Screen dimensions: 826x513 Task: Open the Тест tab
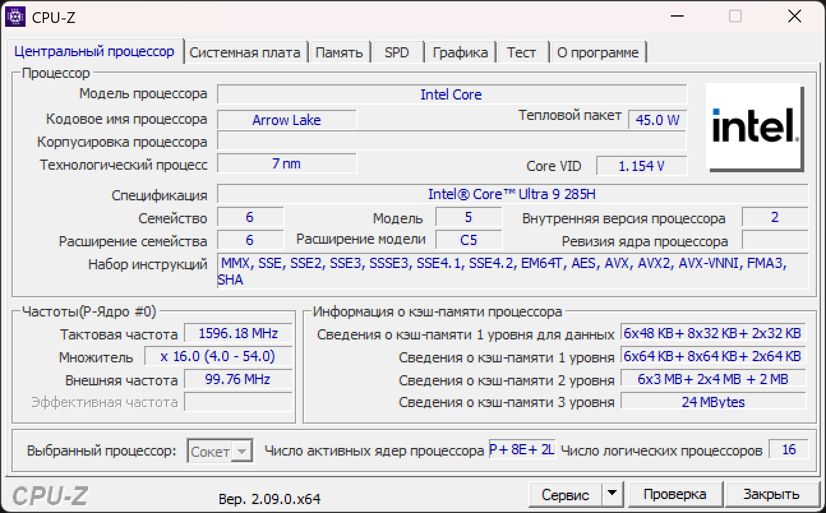coord(522,52)
